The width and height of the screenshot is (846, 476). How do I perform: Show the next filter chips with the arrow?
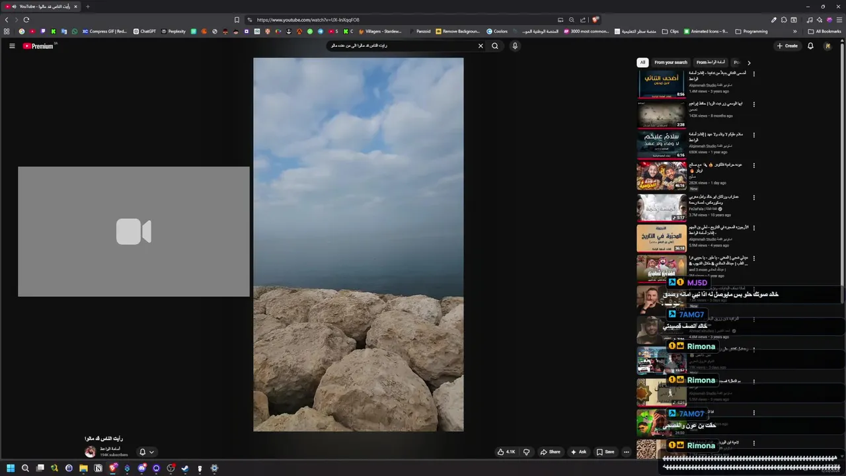click(x=749, y=62)
